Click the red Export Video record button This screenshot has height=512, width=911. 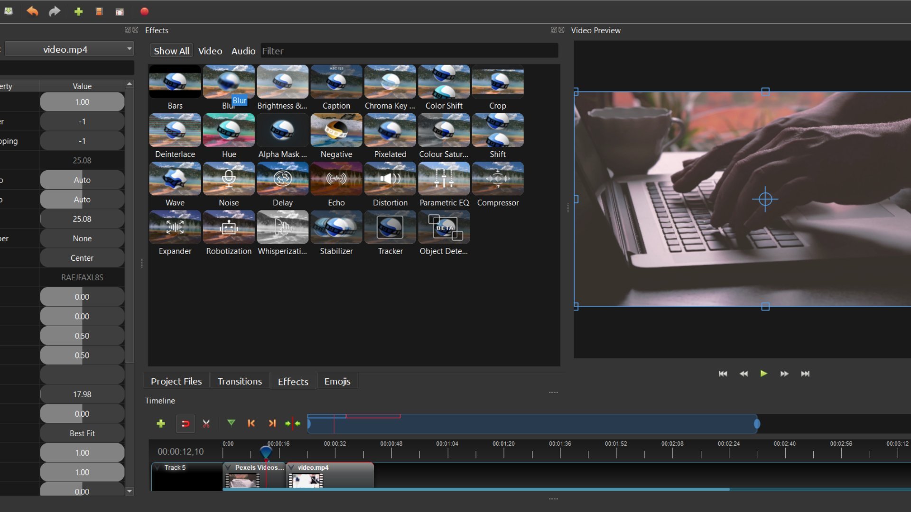tap(144, 11)
